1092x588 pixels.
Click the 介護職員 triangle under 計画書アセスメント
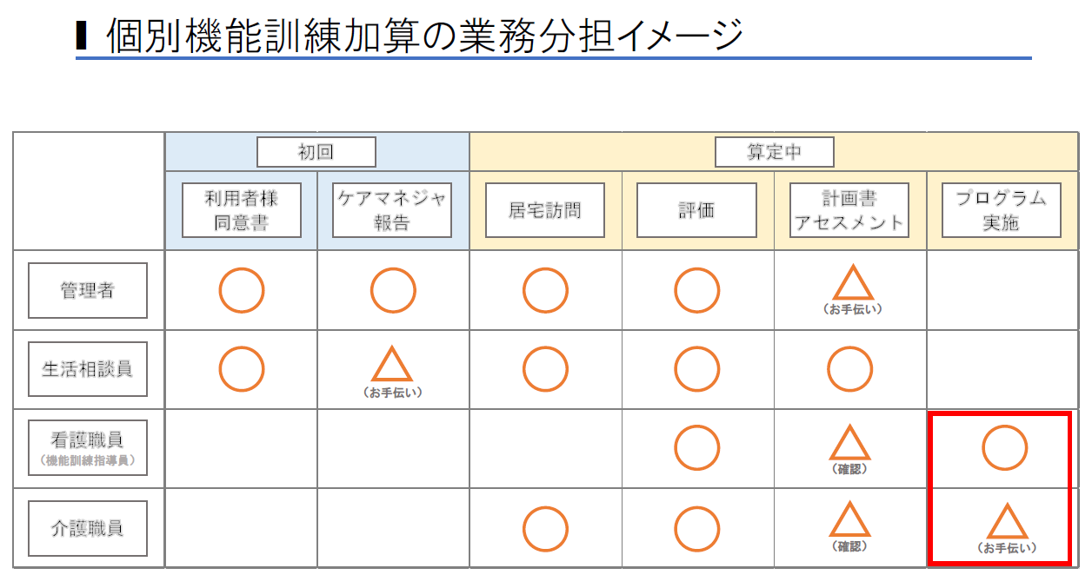coord(849,519)
